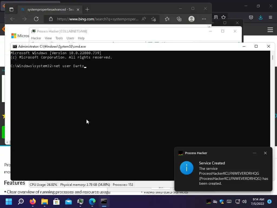
Task: Open Read aloud in Edge address bar
Action: pyautogui.click(x=144, y=19)
